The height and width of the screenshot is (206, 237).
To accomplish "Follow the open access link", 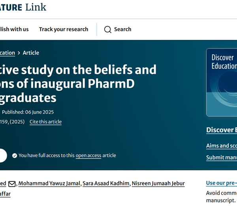I will pyautogui.click(x=88, y=156).
